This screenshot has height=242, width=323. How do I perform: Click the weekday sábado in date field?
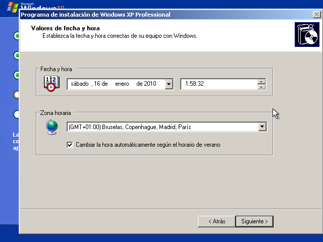tap(80, 84)
